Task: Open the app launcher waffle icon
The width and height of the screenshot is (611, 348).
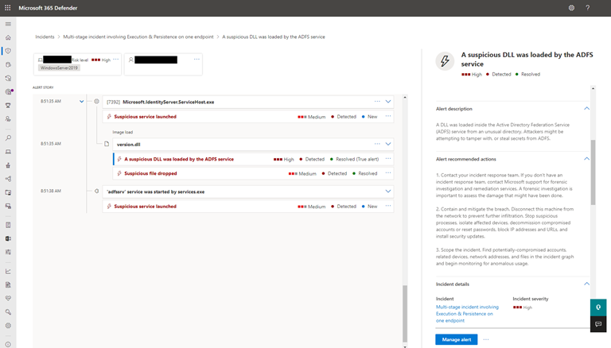Action: click(x=8, y=7)
